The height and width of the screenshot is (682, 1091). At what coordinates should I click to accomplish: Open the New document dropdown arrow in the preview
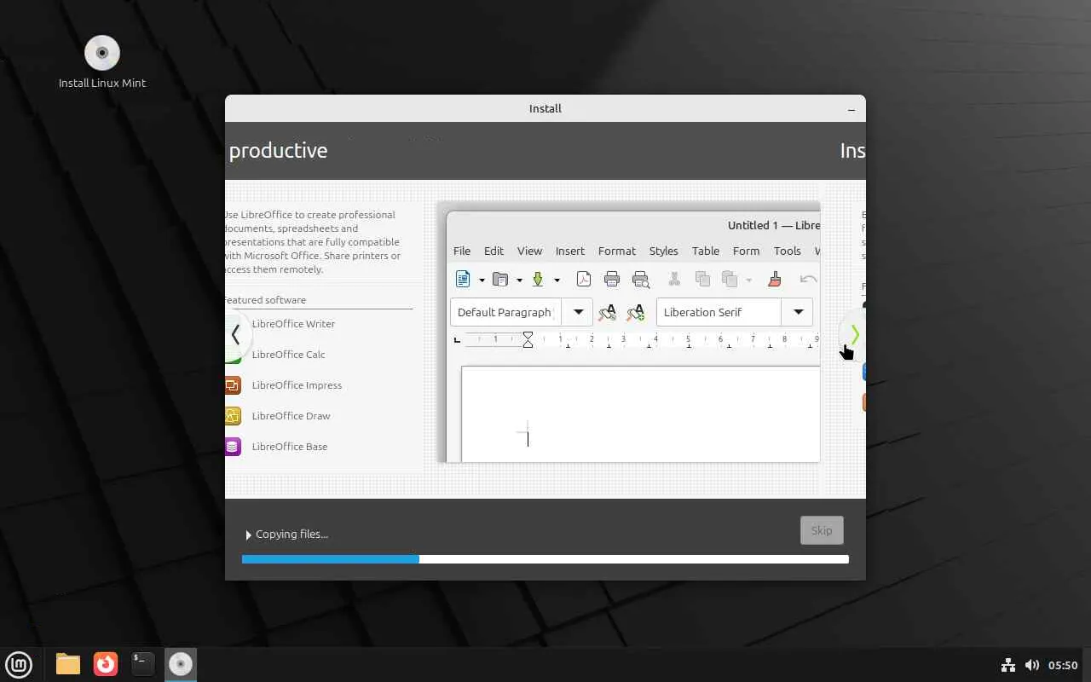pos(482,280)
